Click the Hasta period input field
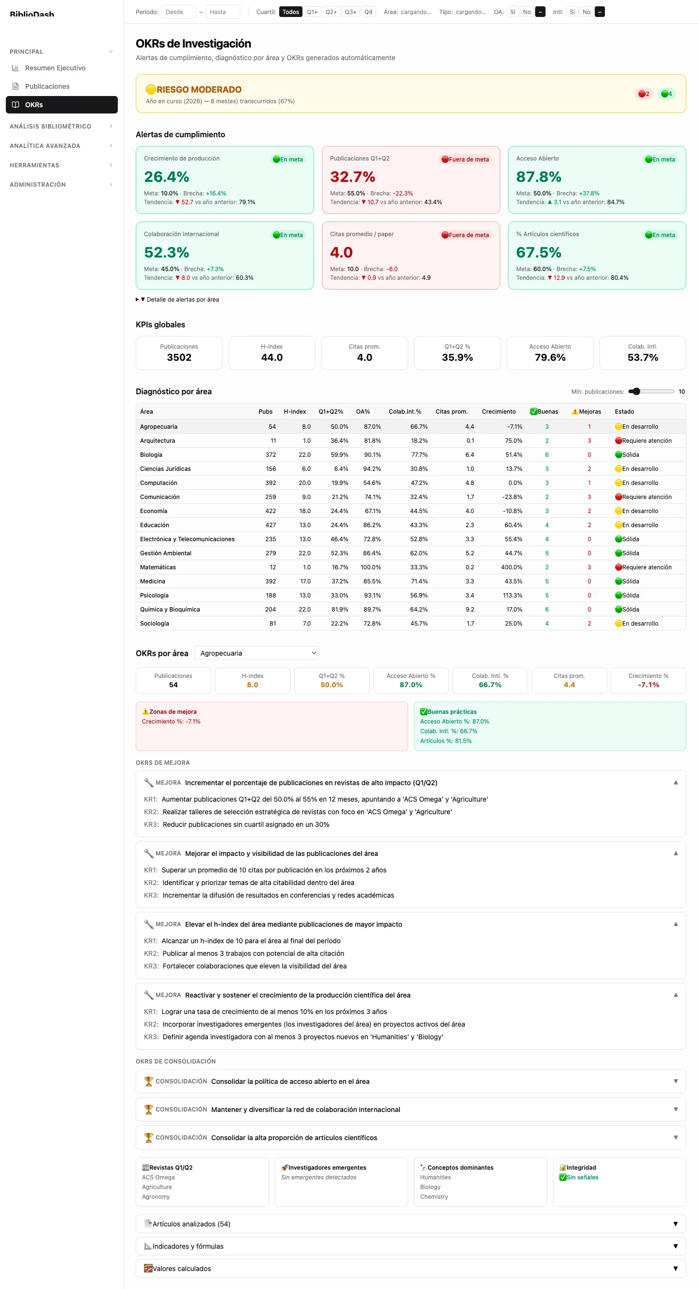This screenshot has height=1289, width=698. 223,12
